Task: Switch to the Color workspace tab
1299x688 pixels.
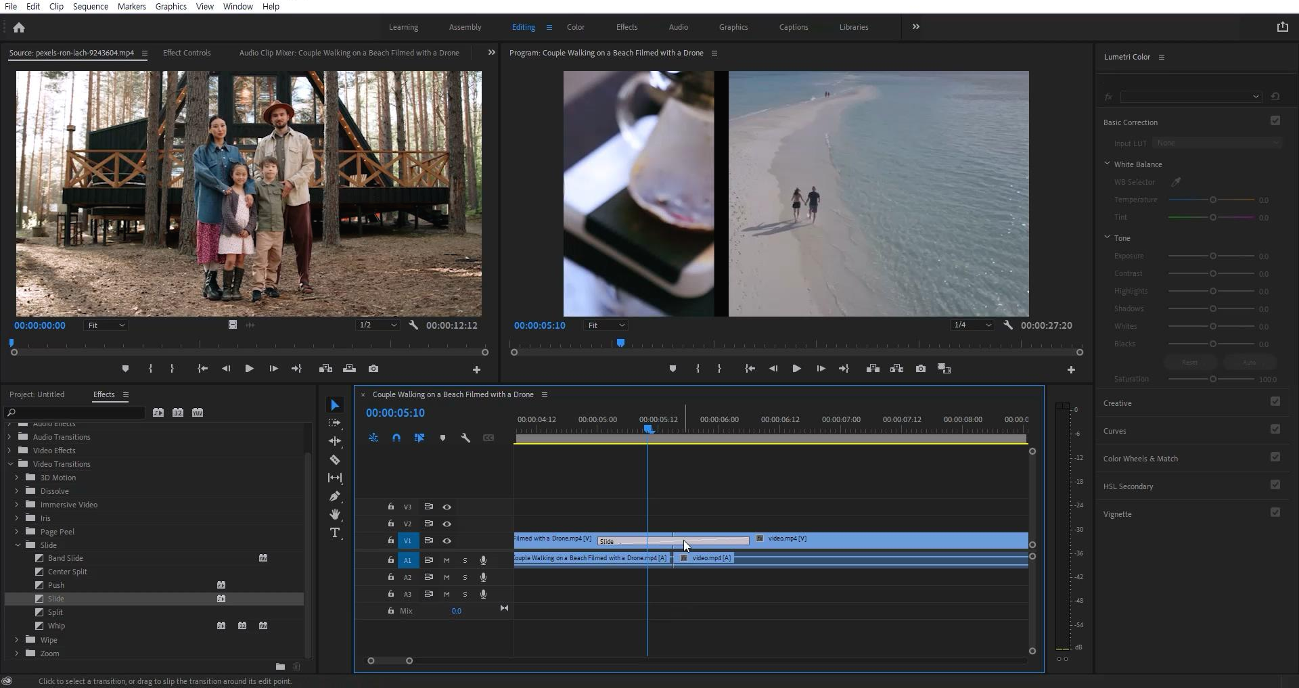Action: click(576, 28)
